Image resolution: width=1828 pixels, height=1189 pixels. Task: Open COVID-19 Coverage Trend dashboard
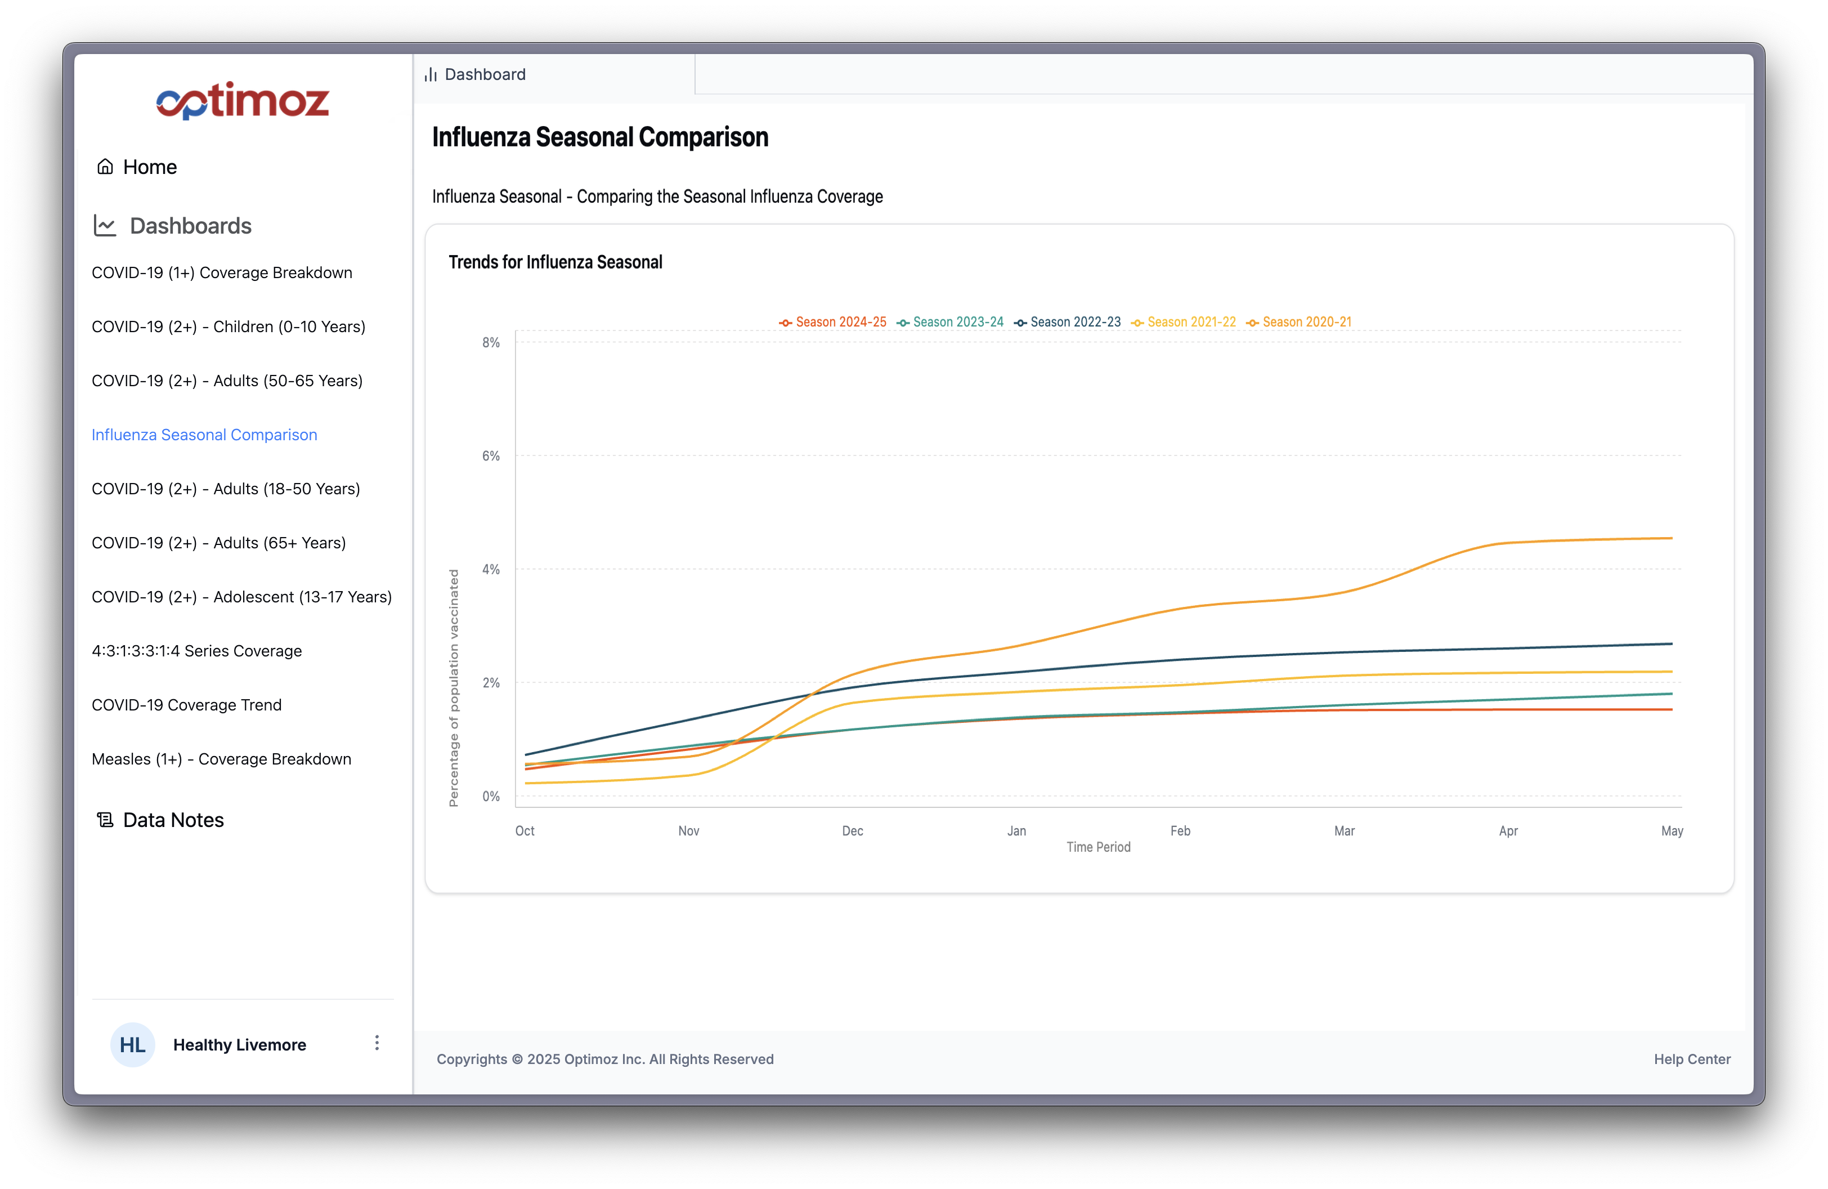click(187, 704)
